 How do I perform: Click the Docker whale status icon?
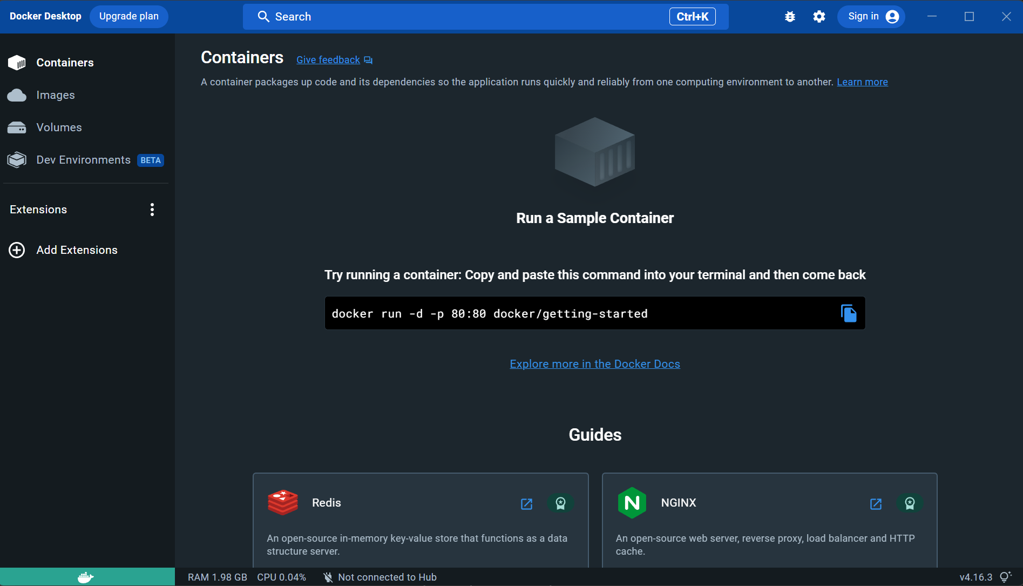(86, 577)
